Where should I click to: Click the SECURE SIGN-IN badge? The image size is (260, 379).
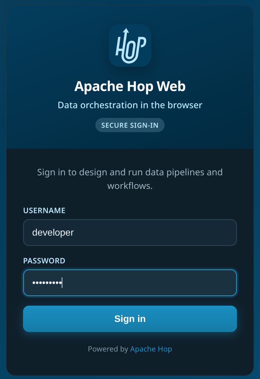pyautogui.click(x=130, y=125)
